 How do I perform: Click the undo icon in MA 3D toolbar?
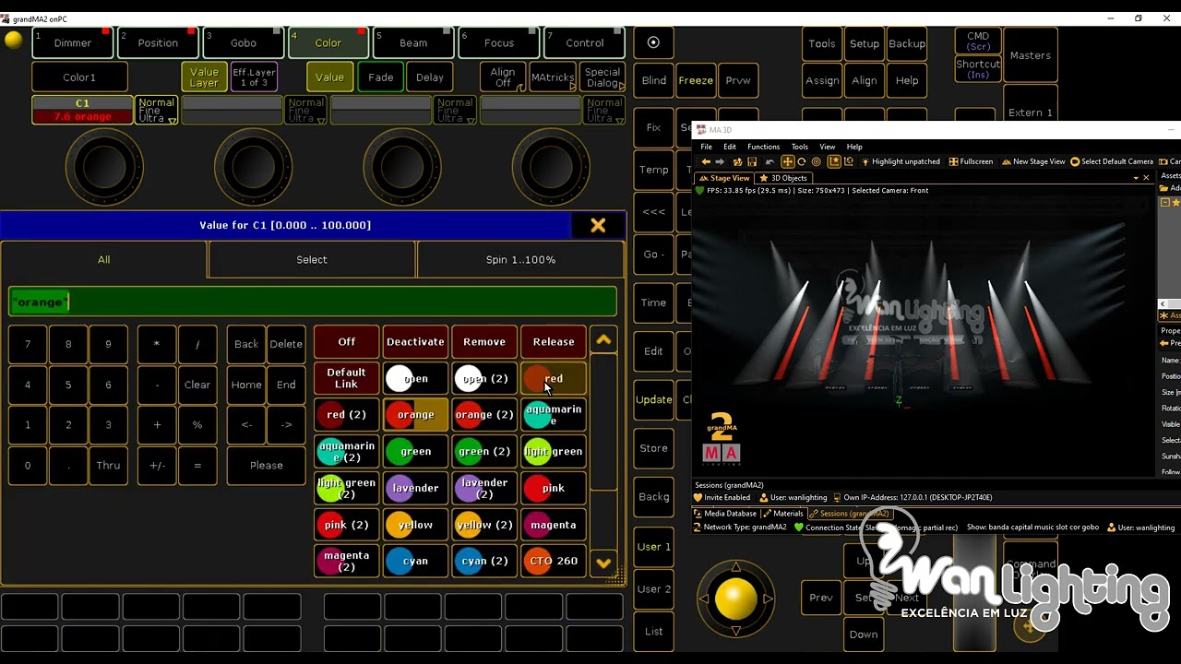point(769,161)
